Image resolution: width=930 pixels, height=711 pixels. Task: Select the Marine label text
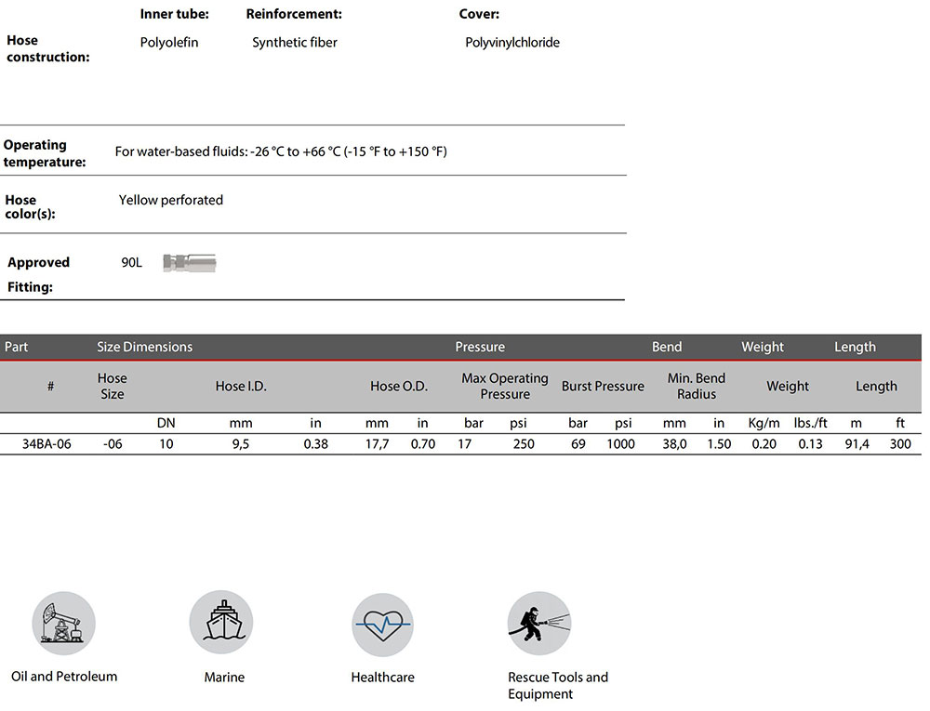coord(224,678)
